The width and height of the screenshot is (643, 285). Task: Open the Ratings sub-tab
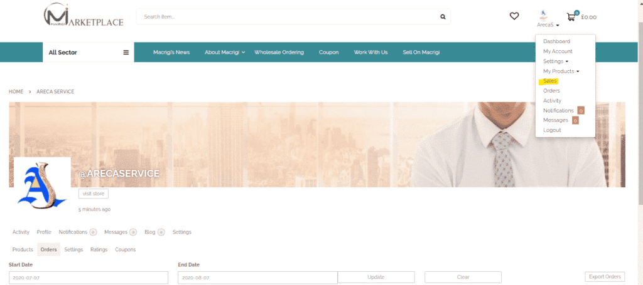pyautogui.click(x=99, y=249)
